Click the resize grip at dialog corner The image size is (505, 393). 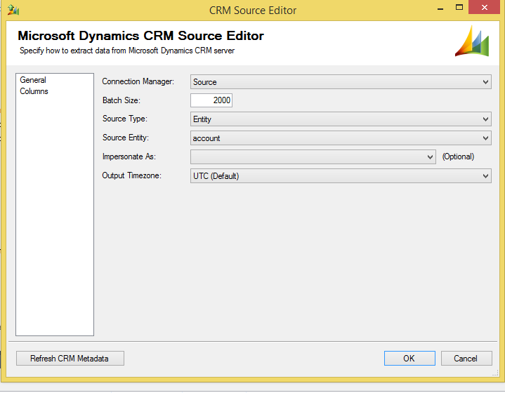coord(495,373)
